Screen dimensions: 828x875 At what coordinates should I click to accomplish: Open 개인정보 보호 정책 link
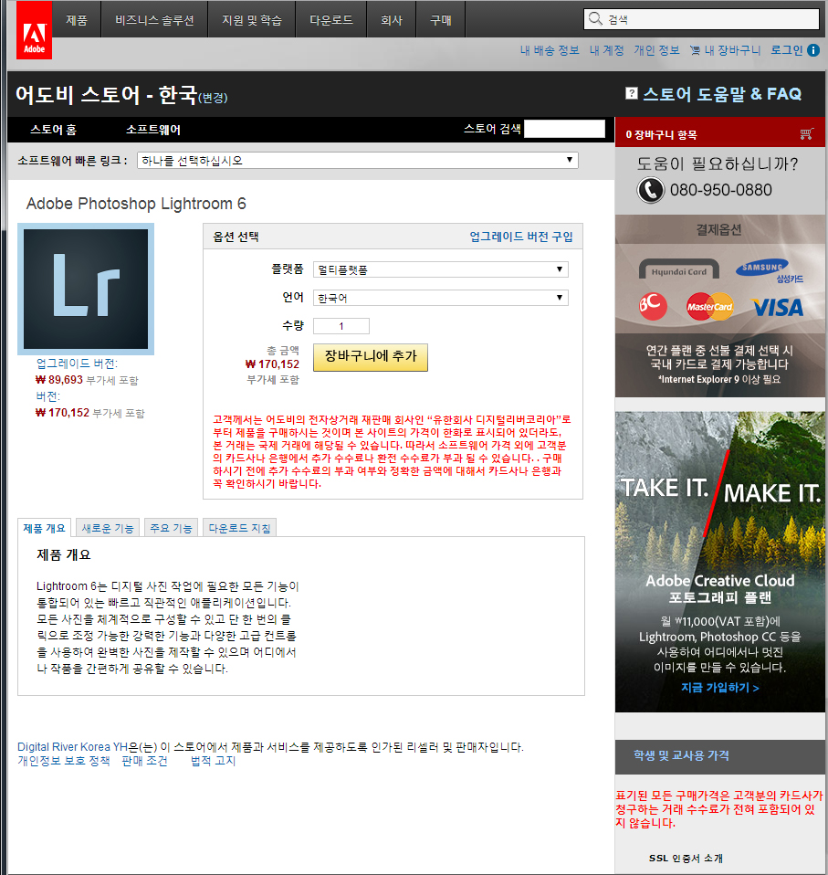(64, 761)
